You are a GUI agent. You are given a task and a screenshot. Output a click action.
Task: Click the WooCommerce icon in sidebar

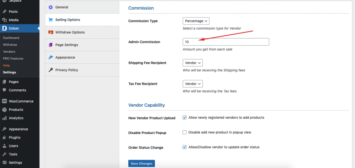pos(4,101)
